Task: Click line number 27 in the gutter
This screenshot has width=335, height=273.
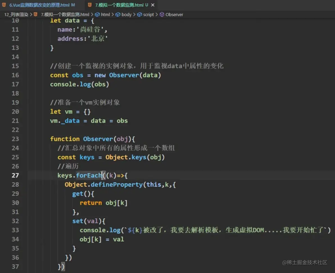Action: click(15, 175)
